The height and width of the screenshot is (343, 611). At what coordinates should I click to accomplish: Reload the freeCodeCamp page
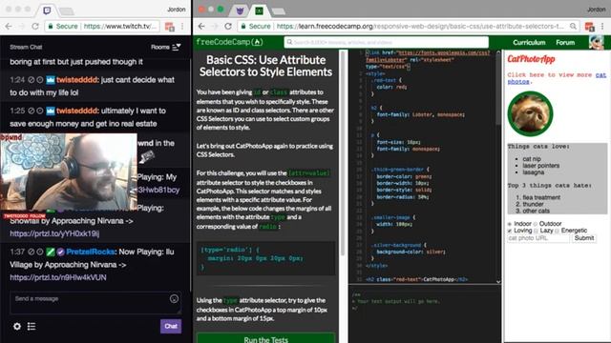coord(228,26)
